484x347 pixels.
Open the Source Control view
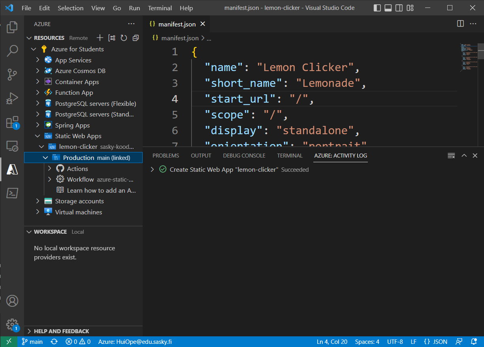click(x=12, y=74)
